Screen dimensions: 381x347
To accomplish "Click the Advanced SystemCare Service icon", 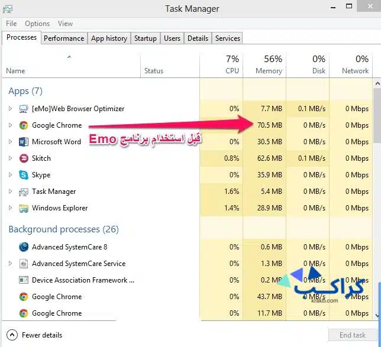I will (x=24, y=264).
